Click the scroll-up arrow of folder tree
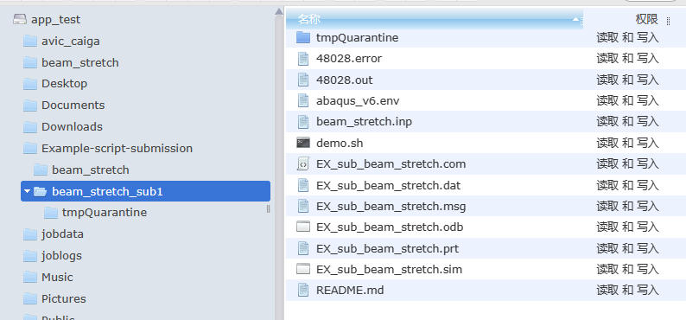Screen dimensions: 686x320 point(279,12)
